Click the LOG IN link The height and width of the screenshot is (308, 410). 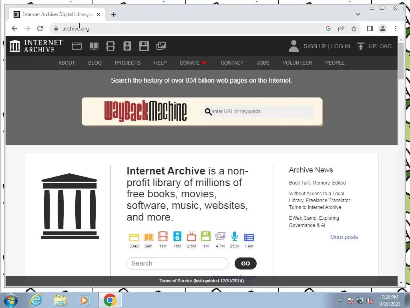(340, 46)
